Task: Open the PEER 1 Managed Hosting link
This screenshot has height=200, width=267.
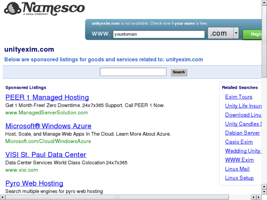Action: [47, 97]
